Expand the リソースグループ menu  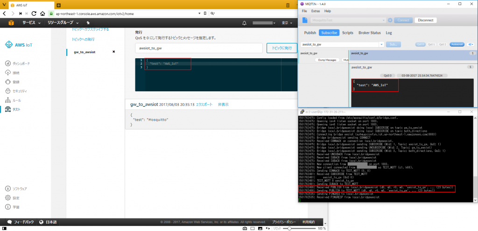[x=63, y=23]
